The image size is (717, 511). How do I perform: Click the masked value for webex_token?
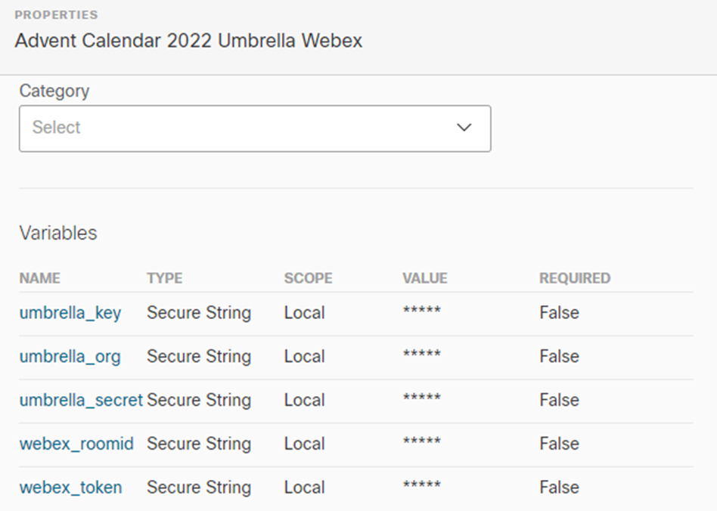[x=421, y=488]
